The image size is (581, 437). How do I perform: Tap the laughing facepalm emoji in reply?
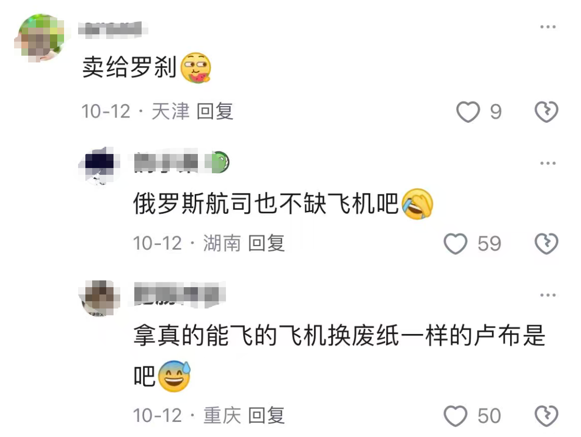pyautogui.click(x=417, y=204)
